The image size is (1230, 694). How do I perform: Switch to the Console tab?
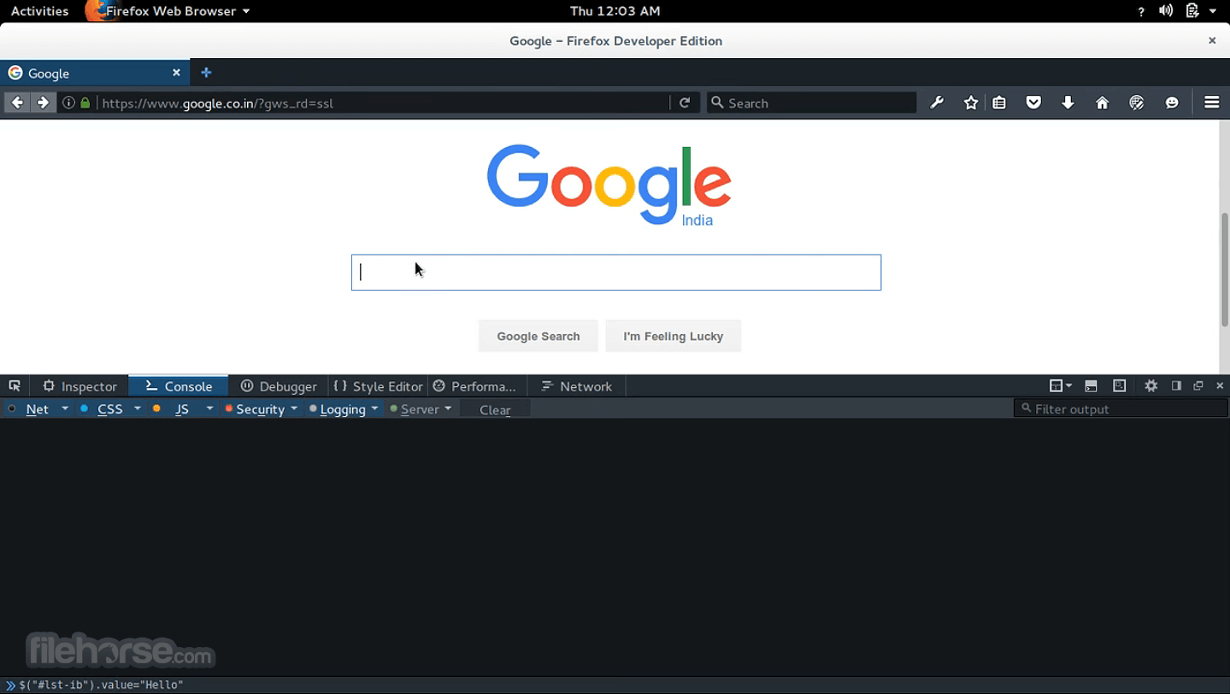click(x=179, y=386)
